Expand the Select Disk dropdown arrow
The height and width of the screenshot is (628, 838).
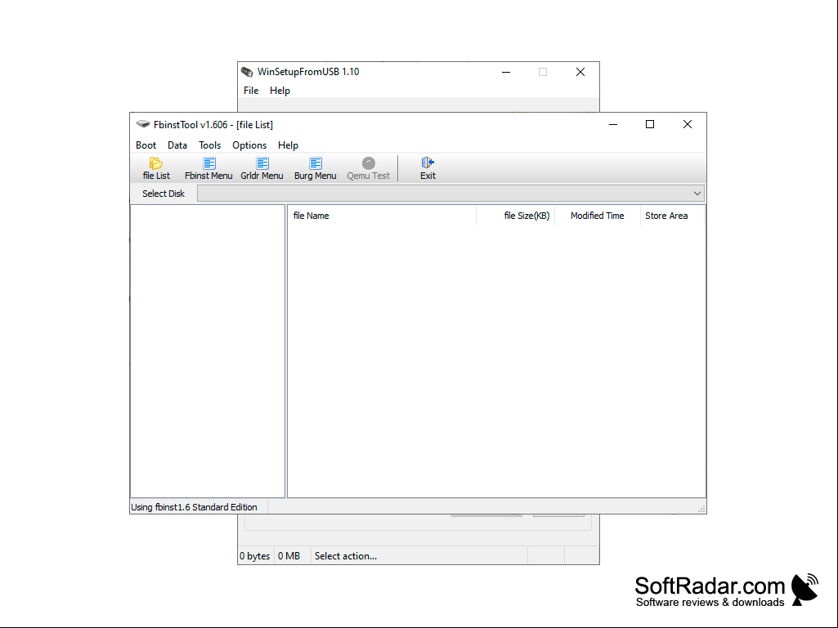point(697,194)
